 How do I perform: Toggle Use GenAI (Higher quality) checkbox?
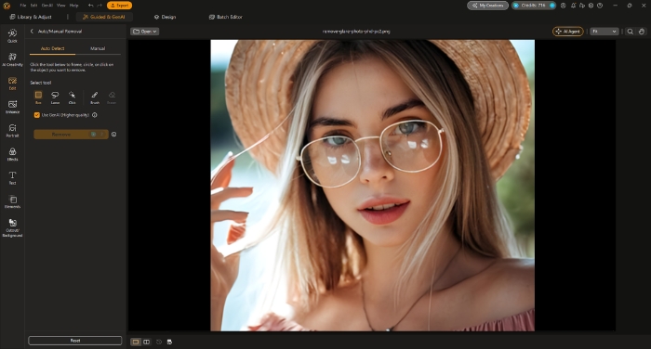point(37,115)
